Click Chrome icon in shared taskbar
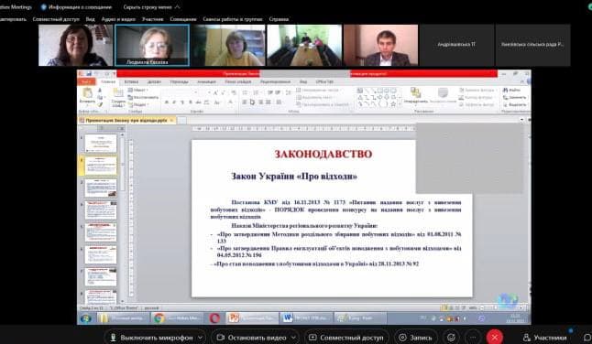The image size is (592, 344). tap(159, 318)
